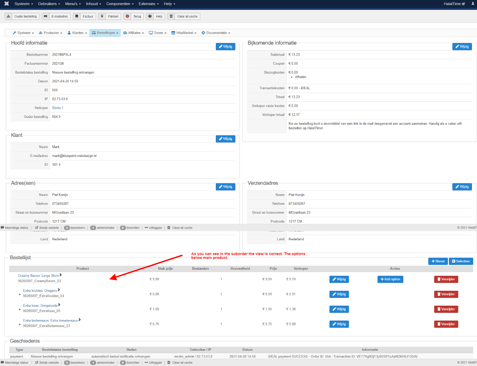Click the sitemap icon on Ouder bestelling button

8,16
